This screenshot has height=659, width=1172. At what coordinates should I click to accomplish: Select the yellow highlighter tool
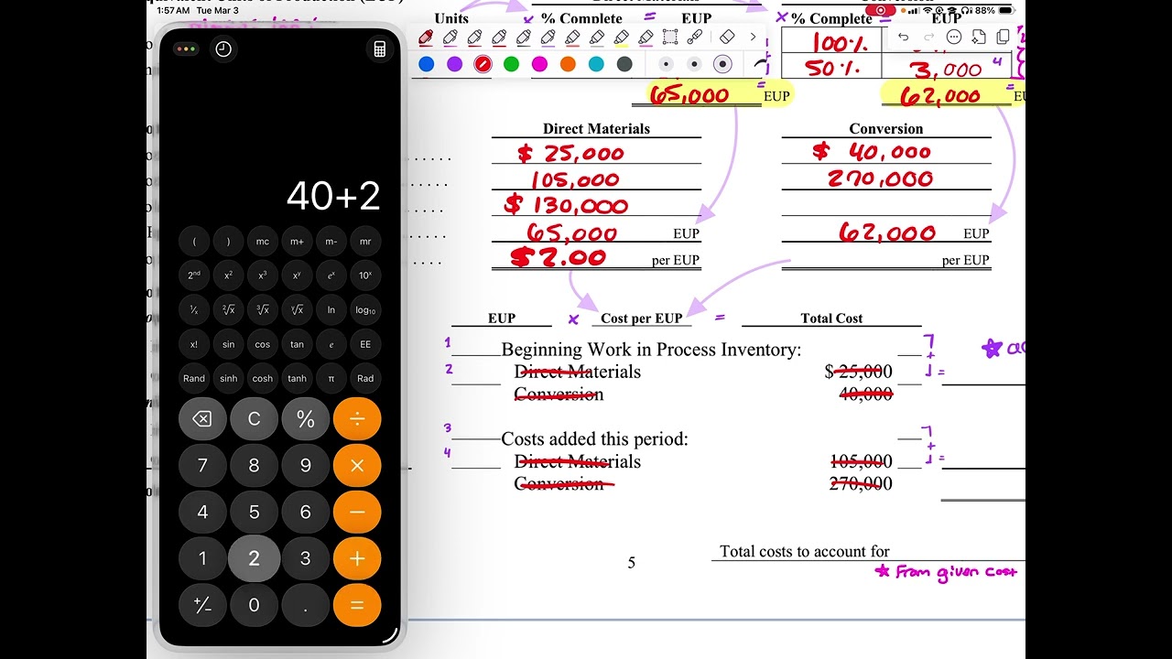click(622, 38)
